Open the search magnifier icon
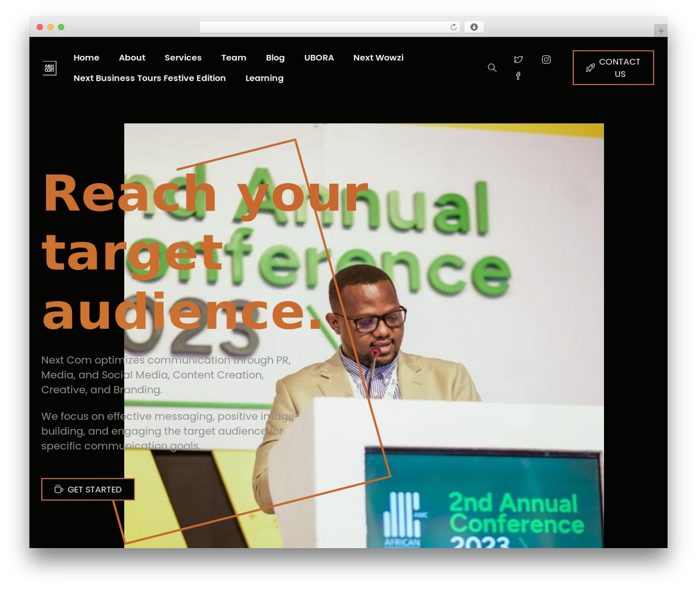 pyautogui.click(x=492, y=67)
